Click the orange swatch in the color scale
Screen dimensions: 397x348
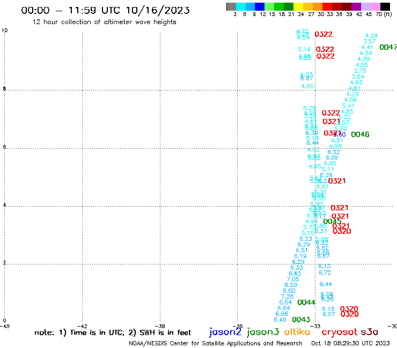[x=318, y=6]
